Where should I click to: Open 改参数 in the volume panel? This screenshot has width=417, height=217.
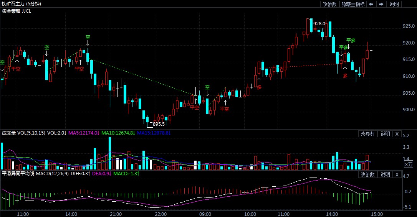pyautogui.click(x=367, y=134)
